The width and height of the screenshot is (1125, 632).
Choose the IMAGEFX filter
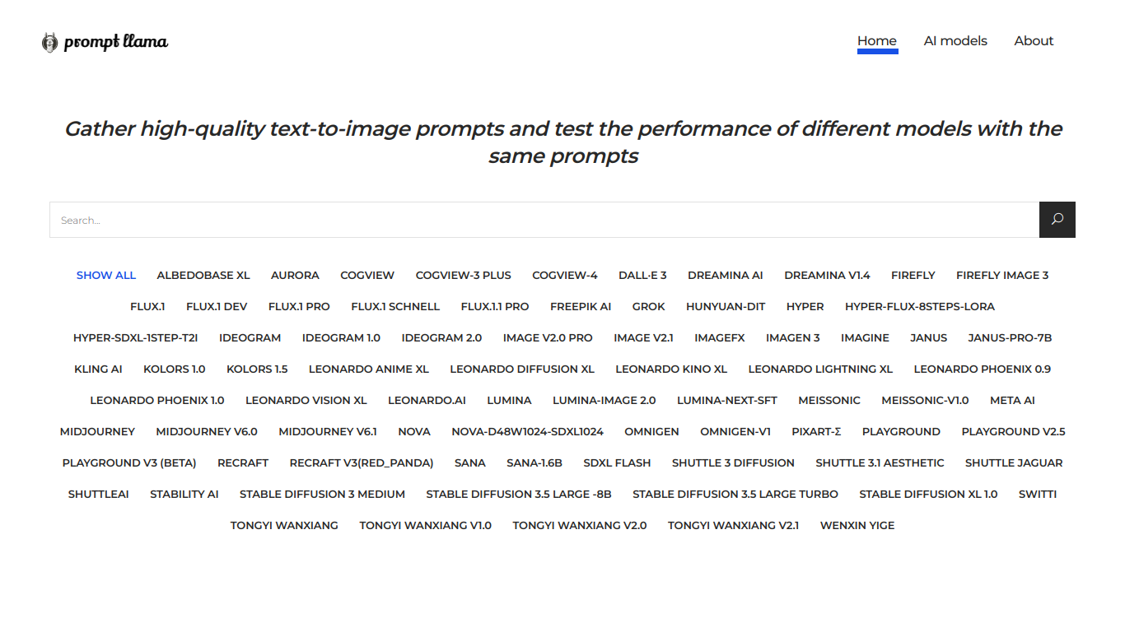[720, 338]
